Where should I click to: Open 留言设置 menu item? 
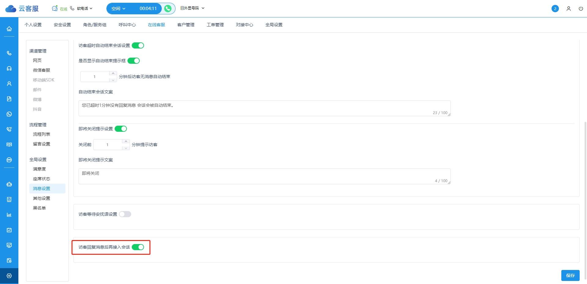click(42, 144)
